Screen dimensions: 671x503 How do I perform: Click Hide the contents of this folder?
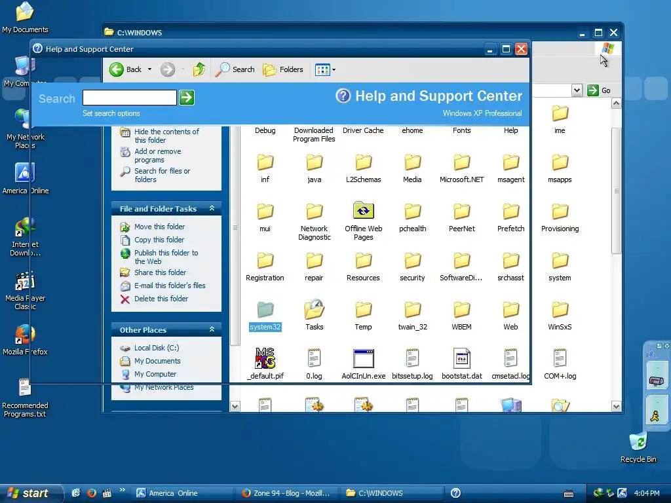166,136
